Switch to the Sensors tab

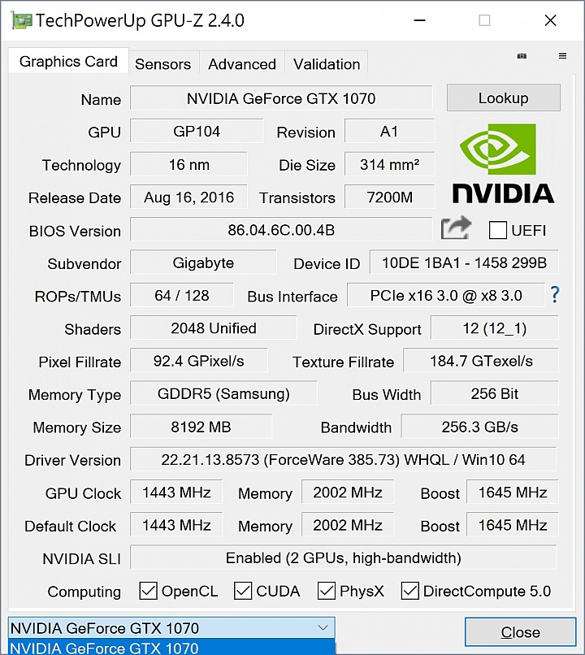tap(162, 64)
